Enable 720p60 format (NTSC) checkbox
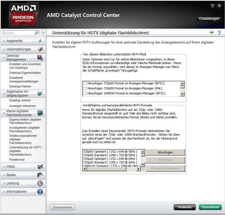The width and height of the screenshot is (225, 215). click(x=85, y=83)
